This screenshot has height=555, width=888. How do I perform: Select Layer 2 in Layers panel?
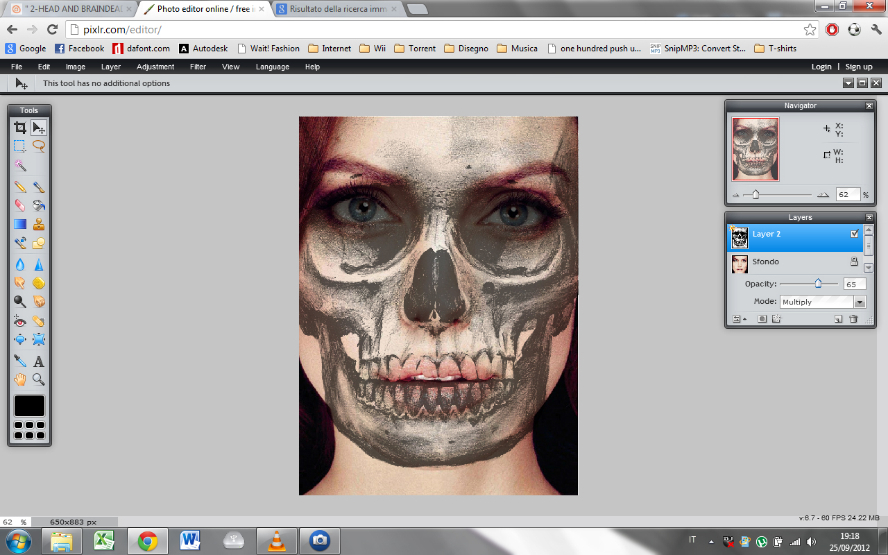pos(794,237)
